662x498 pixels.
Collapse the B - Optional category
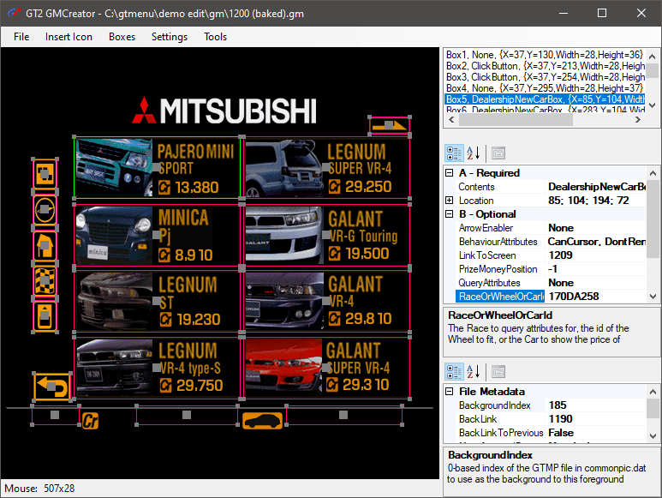coord(450,214)
